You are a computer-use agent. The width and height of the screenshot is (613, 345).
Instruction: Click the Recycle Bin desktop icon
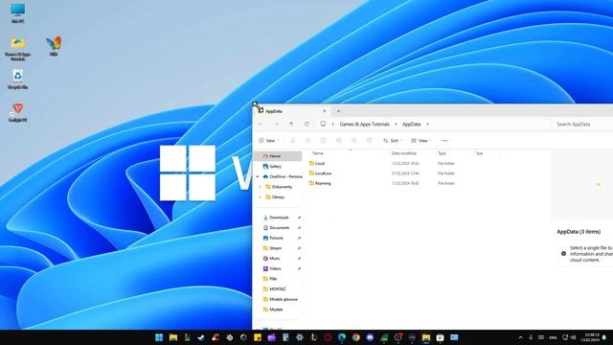[x=17, y=80]
